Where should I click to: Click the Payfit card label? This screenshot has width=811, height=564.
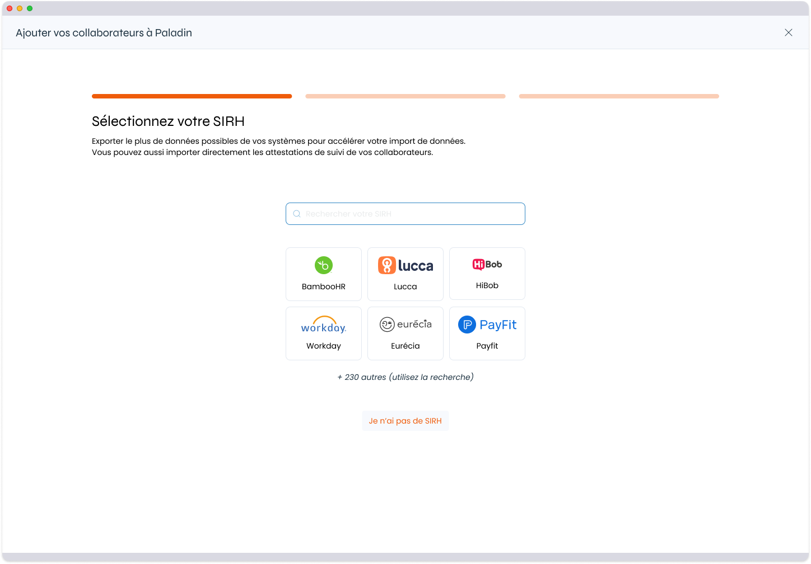click(x=487, y=346)
